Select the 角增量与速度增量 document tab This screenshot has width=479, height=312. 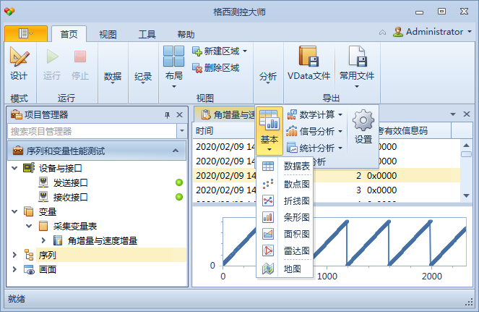(x=225, y=114)
